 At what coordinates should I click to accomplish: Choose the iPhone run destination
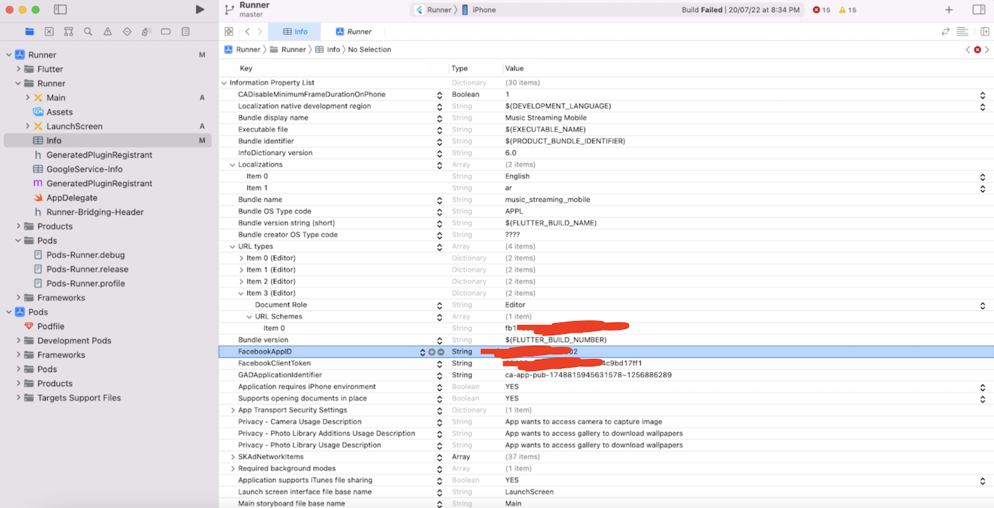coord(479,10)
